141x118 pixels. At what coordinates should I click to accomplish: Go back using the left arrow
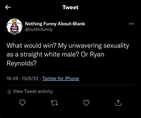[8, 7]
